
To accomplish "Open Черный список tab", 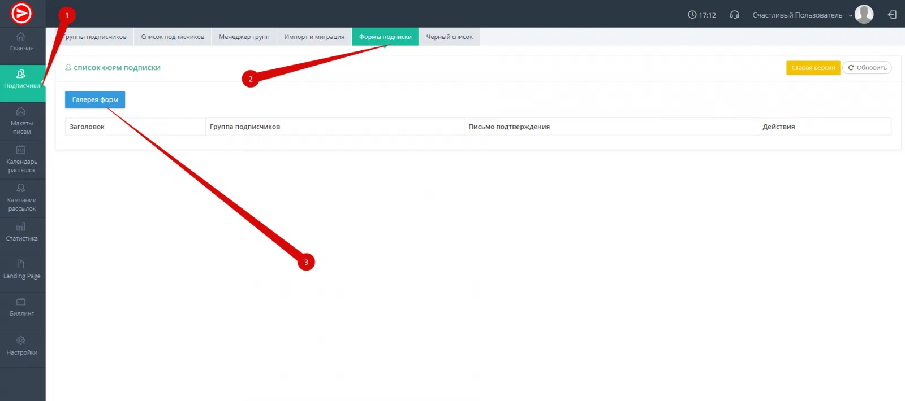I will [x=449, y=37].
